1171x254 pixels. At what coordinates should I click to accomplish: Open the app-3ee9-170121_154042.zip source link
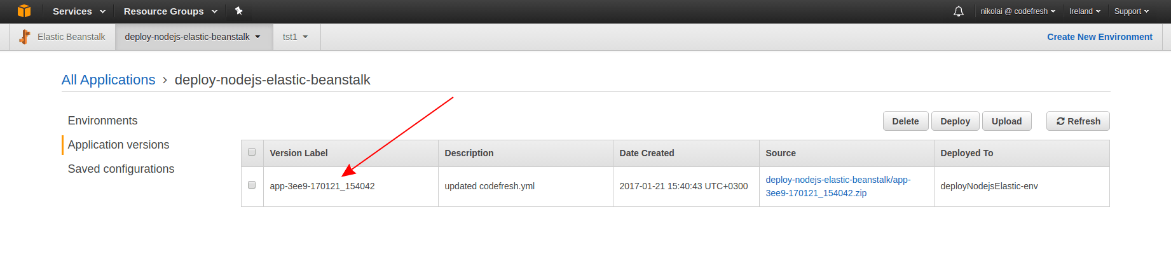pyautogui.click(x=838, y=186)
